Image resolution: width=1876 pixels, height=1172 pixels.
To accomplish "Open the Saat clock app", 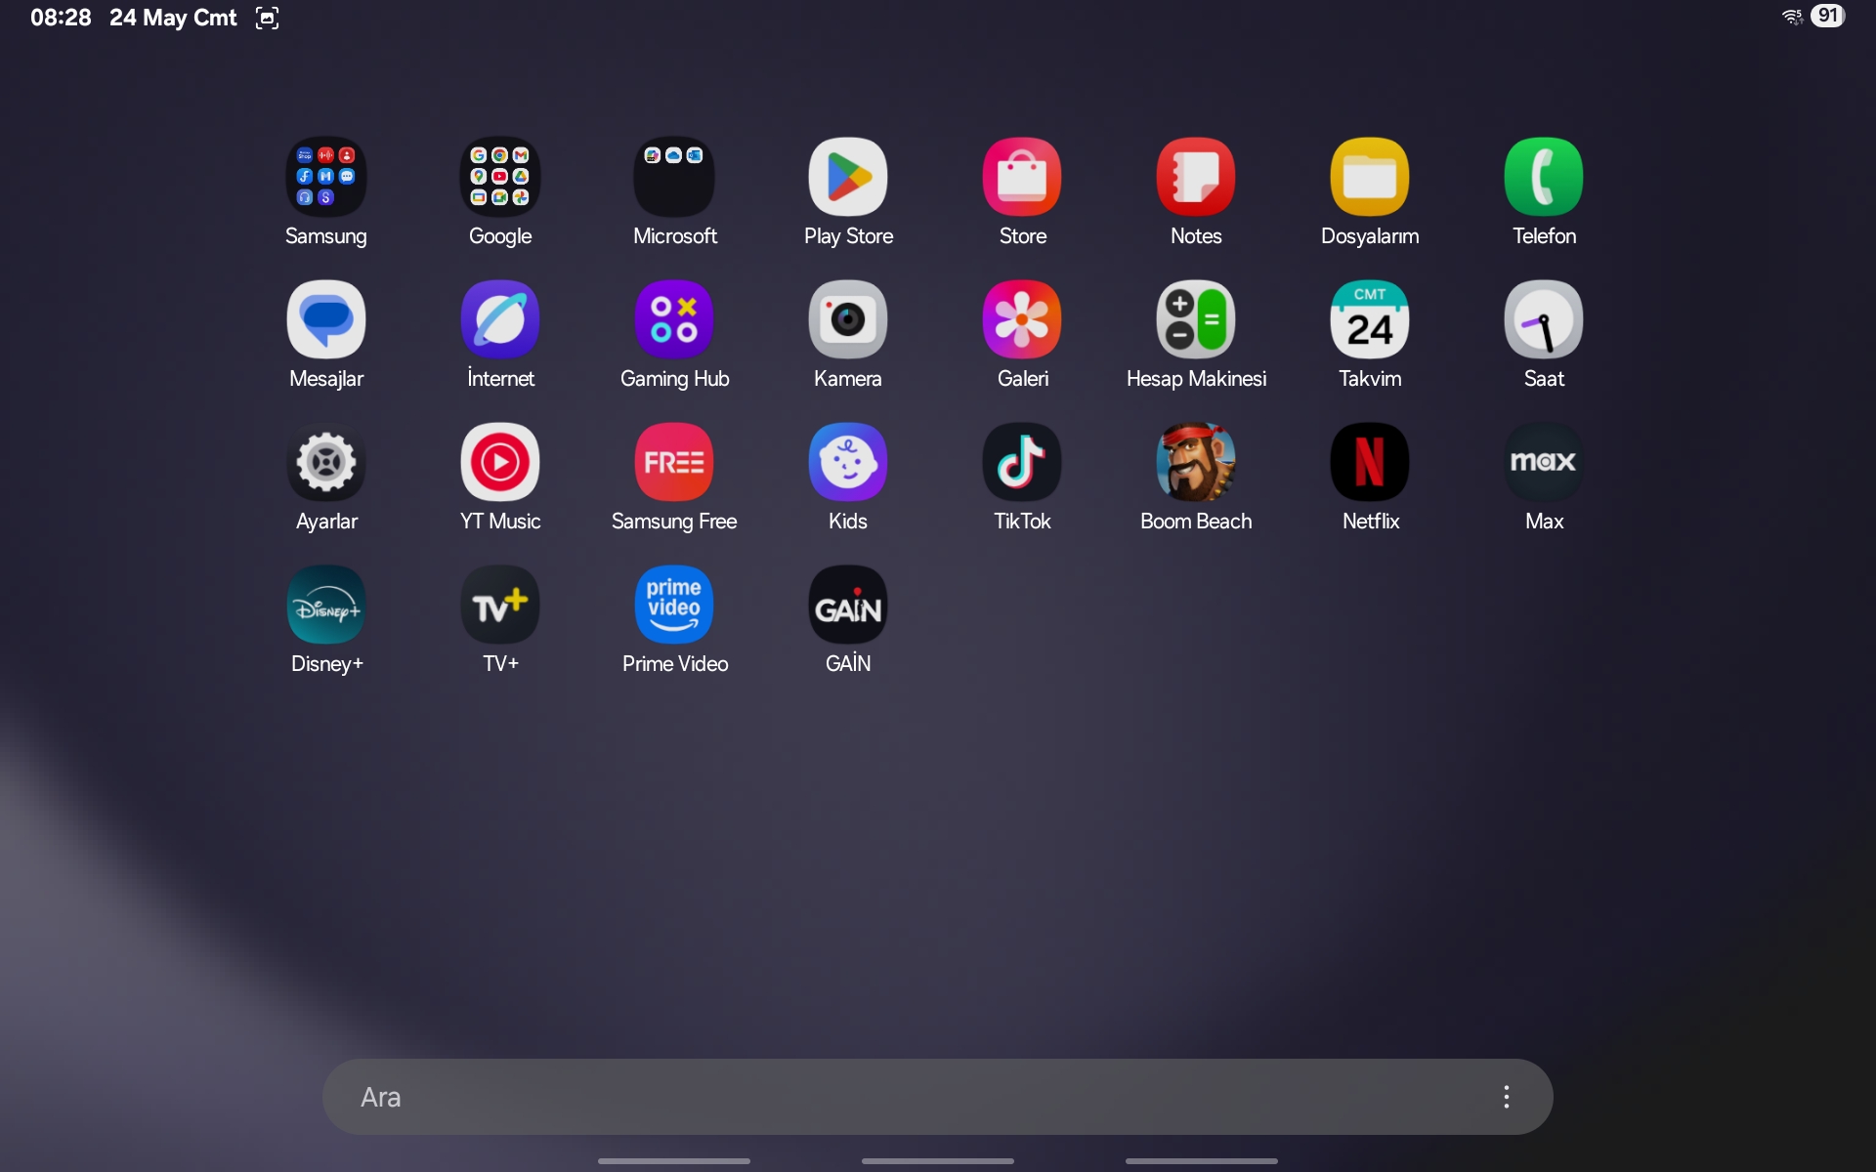I will click(1544, 319).
